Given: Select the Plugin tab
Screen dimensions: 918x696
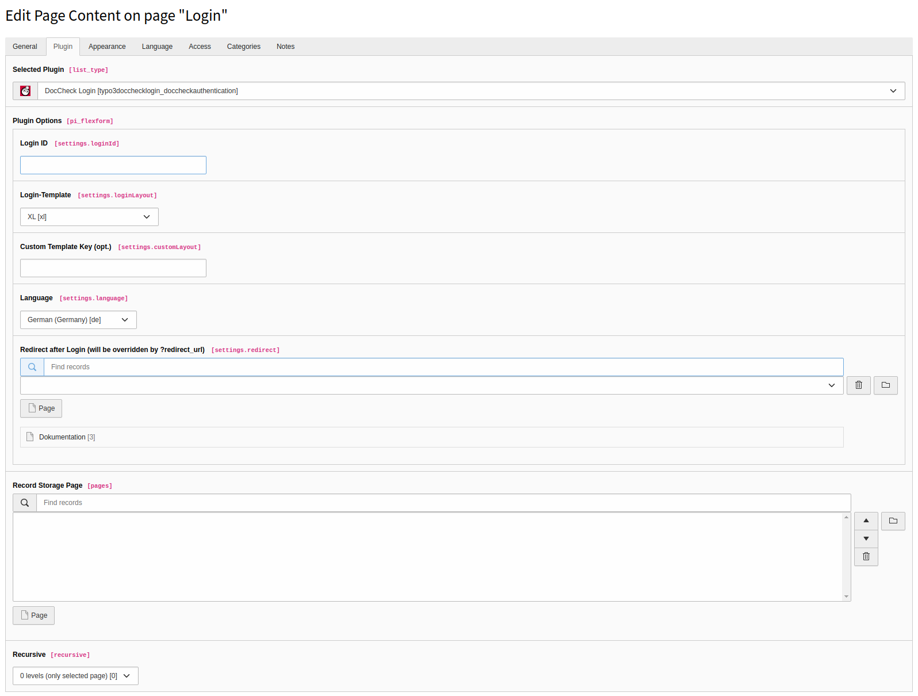Looking at the screenshot, I should click(x=63, y=47).
